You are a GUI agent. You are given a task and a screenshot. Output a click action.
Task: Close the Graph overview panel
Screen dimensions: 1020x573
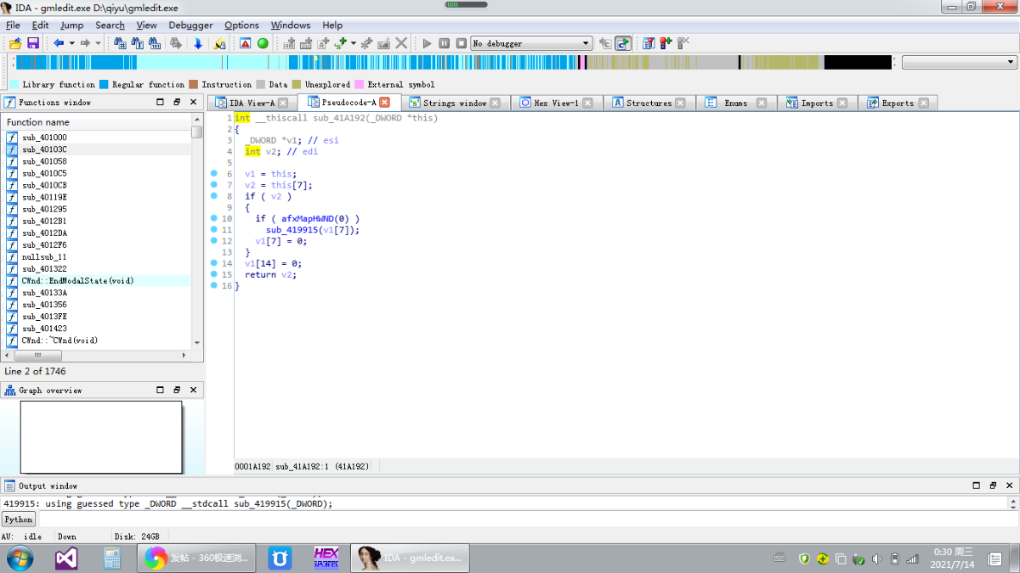click(x=193, y=390)
